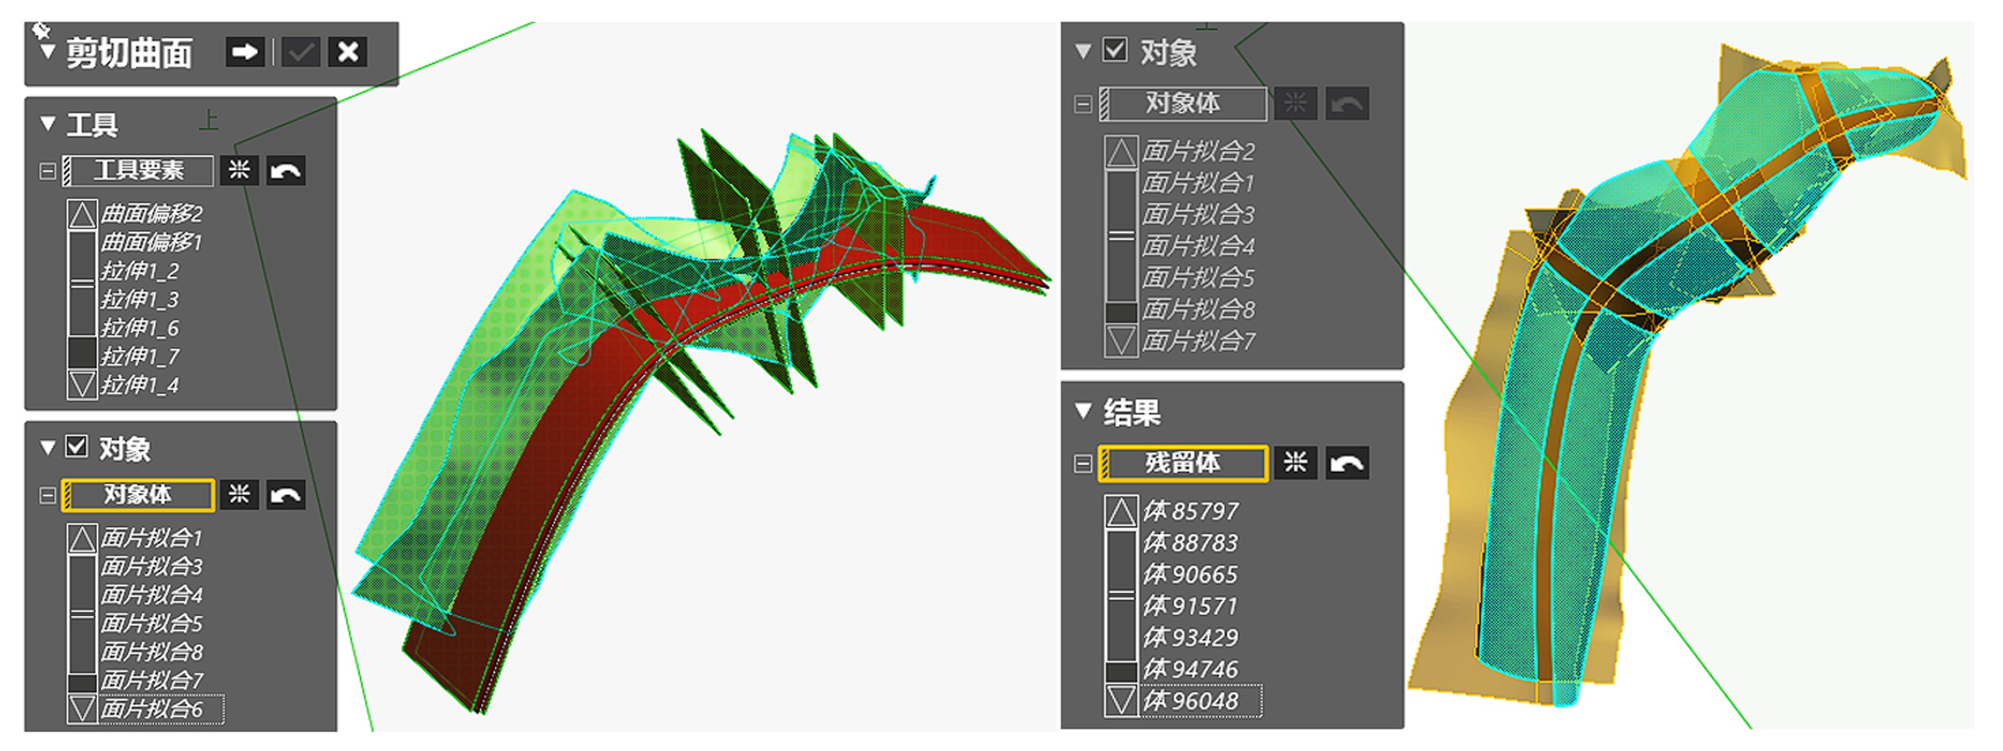Viewport: 2003px width, 751px height.
Task: Select 体85797 in result list
Action: [x=1190, y=512]
